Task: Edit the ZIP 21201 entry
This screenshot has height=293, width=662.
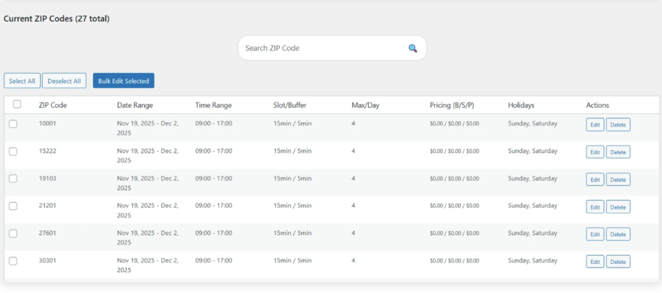Action: click(595, 207)
